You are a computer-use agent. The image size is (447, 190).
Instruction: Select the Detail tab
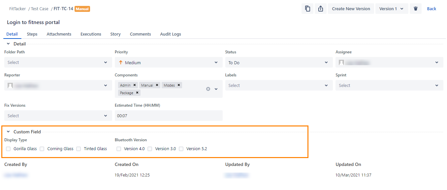click(12, 34)
